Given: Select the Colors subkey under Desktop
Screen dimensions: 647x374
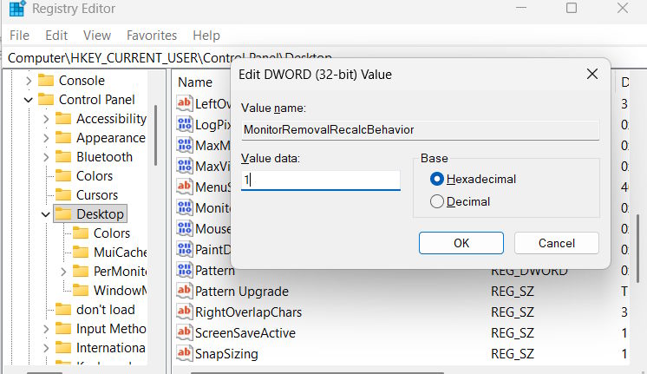Looking at the screenshot, I should pyautogui.click(x=112, y=233).
